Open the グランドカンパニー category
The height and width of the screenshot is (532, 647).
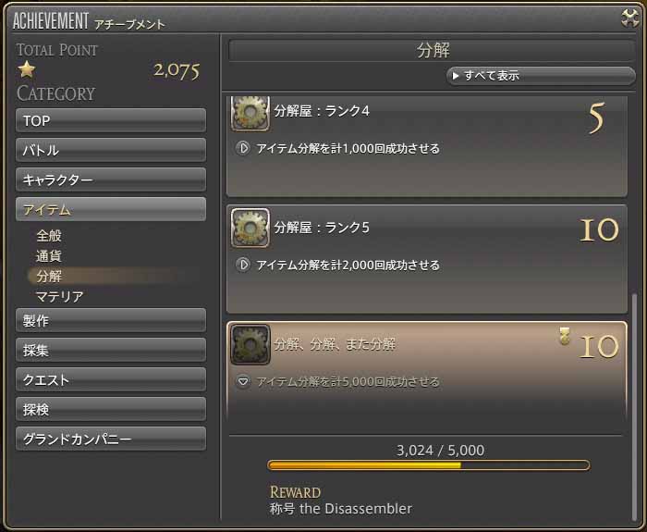111,439
